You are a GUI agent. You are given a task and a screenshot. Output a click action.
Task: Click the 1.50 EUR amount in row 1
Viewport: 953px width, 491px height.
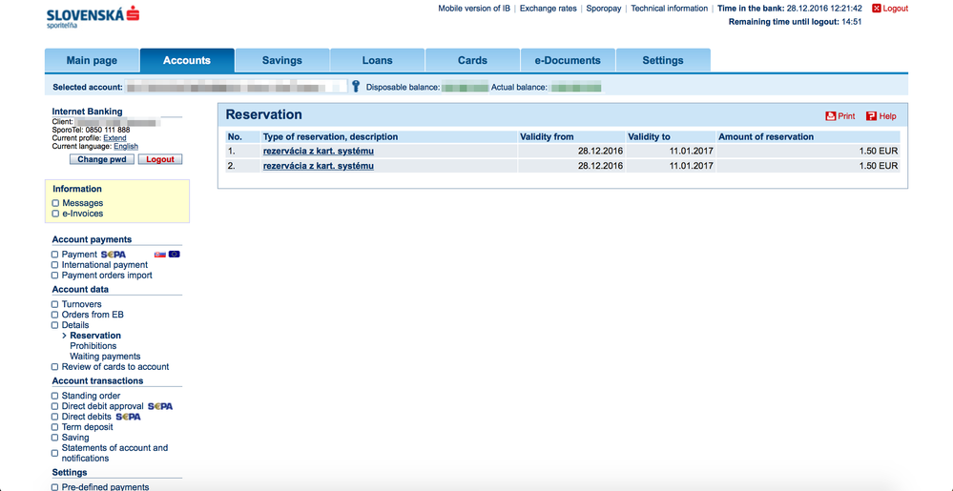879,151
